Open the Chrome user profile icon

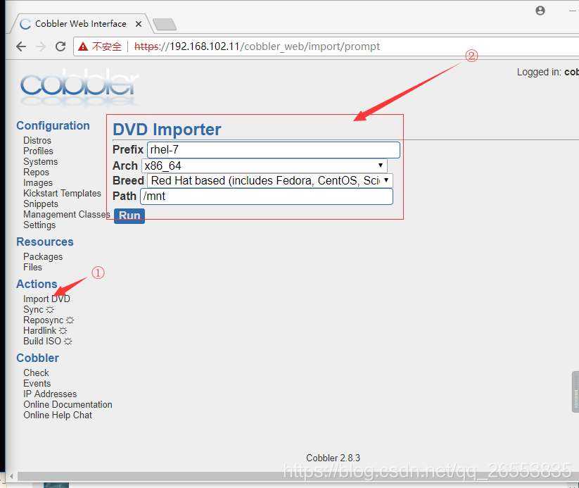[x=540, y=11]
